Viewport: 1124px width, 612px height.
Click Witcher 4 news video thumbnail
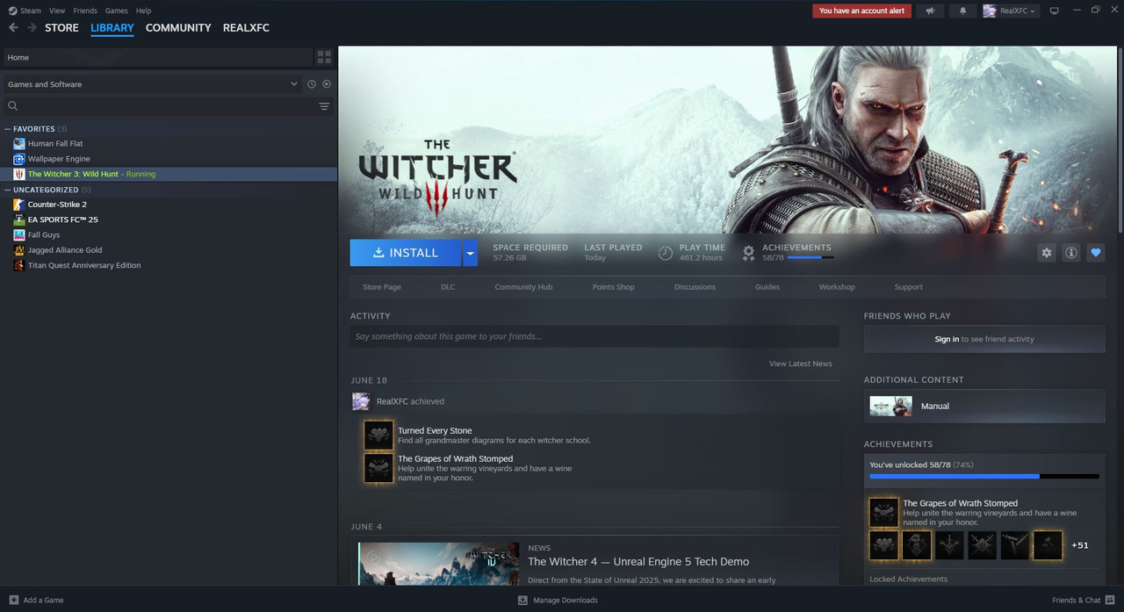click(x=439, y=564)
